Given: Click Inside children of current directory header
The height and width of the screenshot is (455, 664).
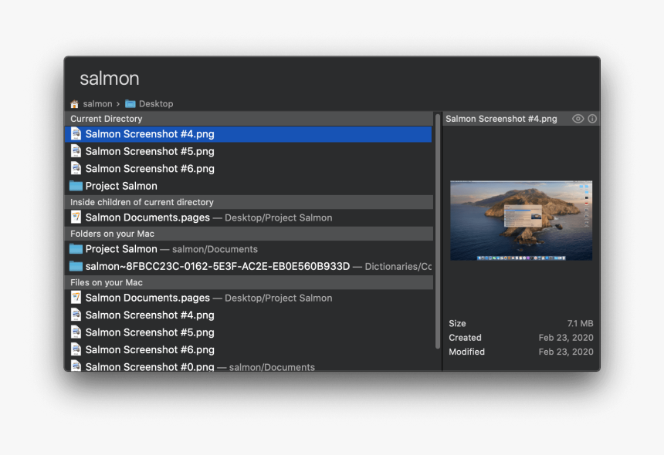Looking at the screenshot, I should point(249,202).
